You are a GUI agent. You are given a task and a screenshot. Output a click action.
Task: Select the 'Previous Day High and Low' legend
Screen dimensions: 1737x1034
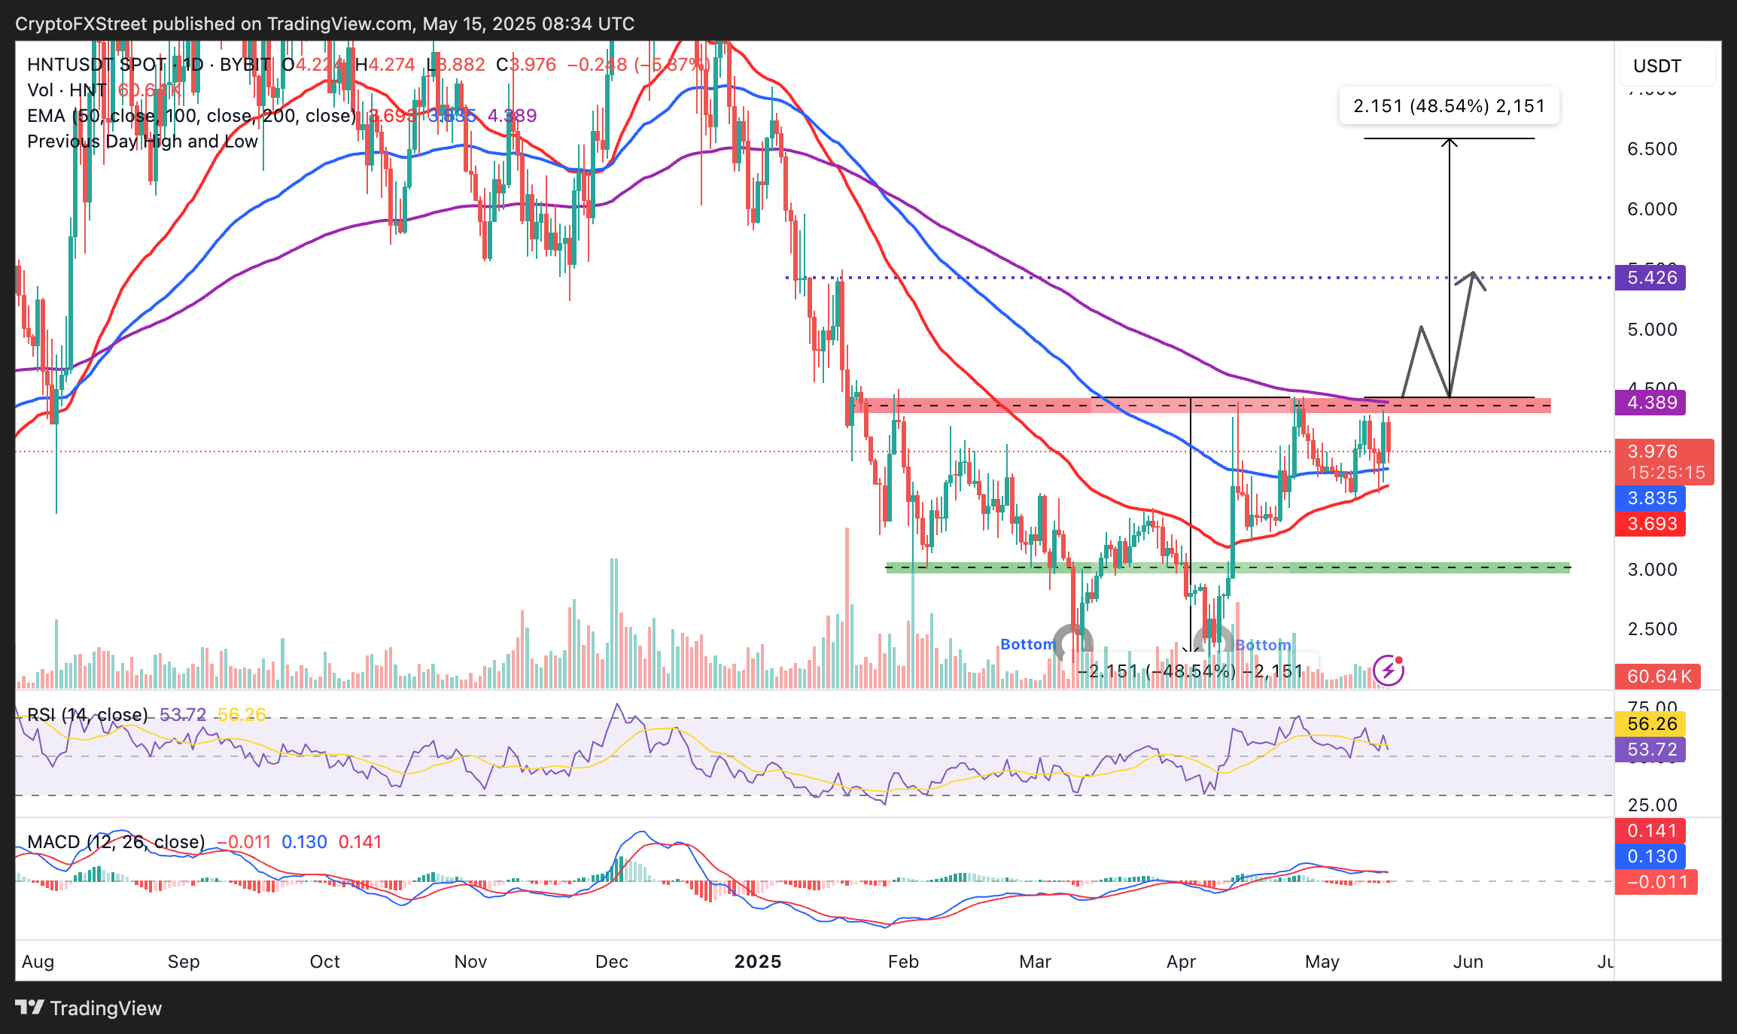click(x=142, y=141)
